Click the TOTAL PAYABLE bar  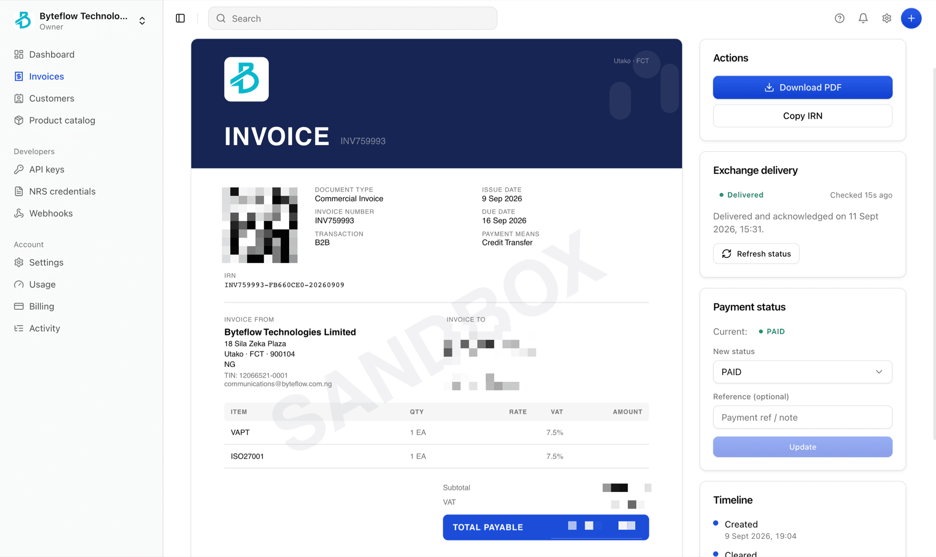pyautogui.click(x=545, y=527)
